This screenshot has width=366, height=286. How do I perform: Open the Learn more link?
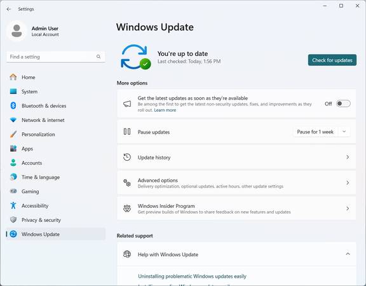point(165,110)
